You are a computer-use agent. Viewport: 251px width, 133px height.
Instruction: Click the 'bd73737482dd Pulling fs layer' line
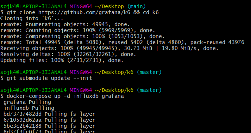tap(49, 114)
